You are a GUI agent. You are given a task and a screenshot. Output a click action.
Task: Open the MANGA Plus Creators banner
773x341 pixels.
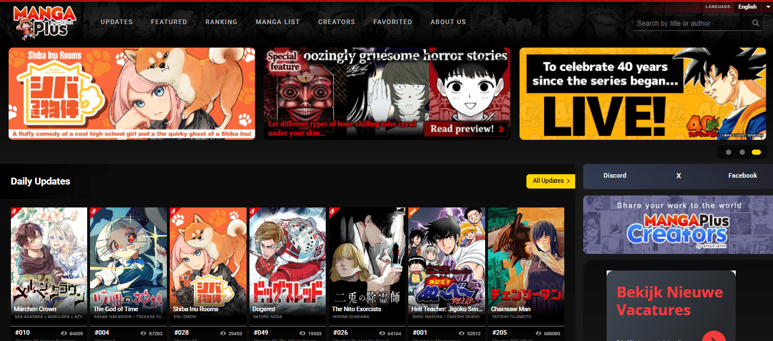(678, 225)
